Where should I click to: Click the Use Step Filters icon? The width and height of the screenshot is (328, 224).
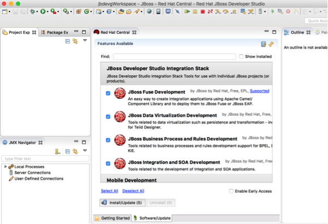tap(250, 11)
